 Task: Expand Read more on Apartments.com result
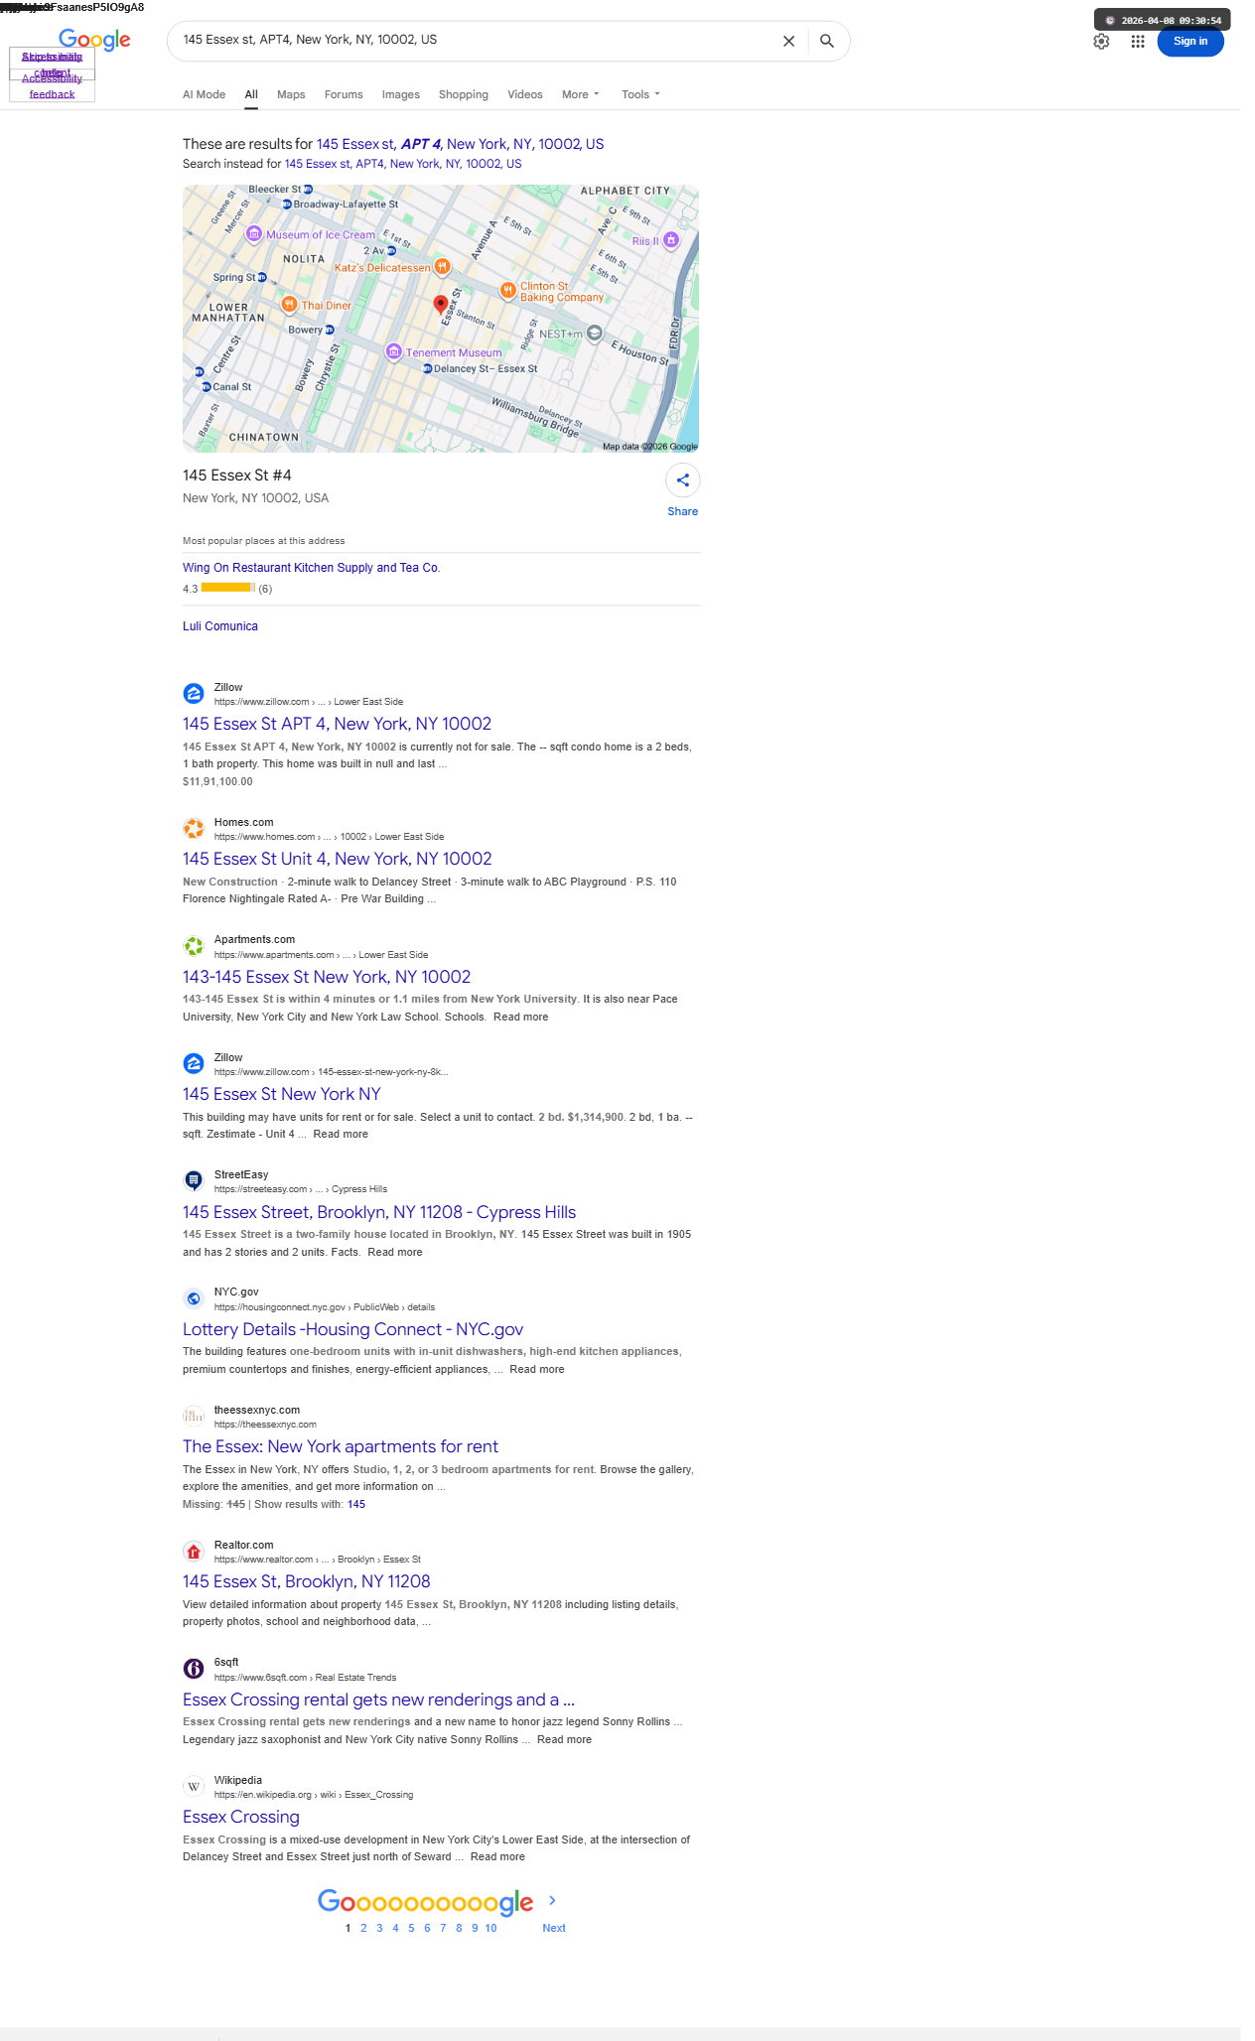[x=520, y=1017]
